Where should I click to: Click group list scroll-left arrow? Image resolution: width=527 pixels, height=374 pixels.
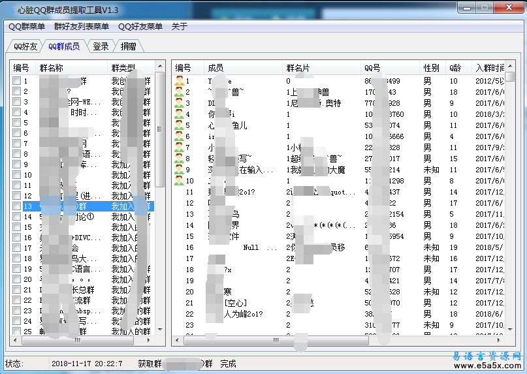(x=15, y=340)
